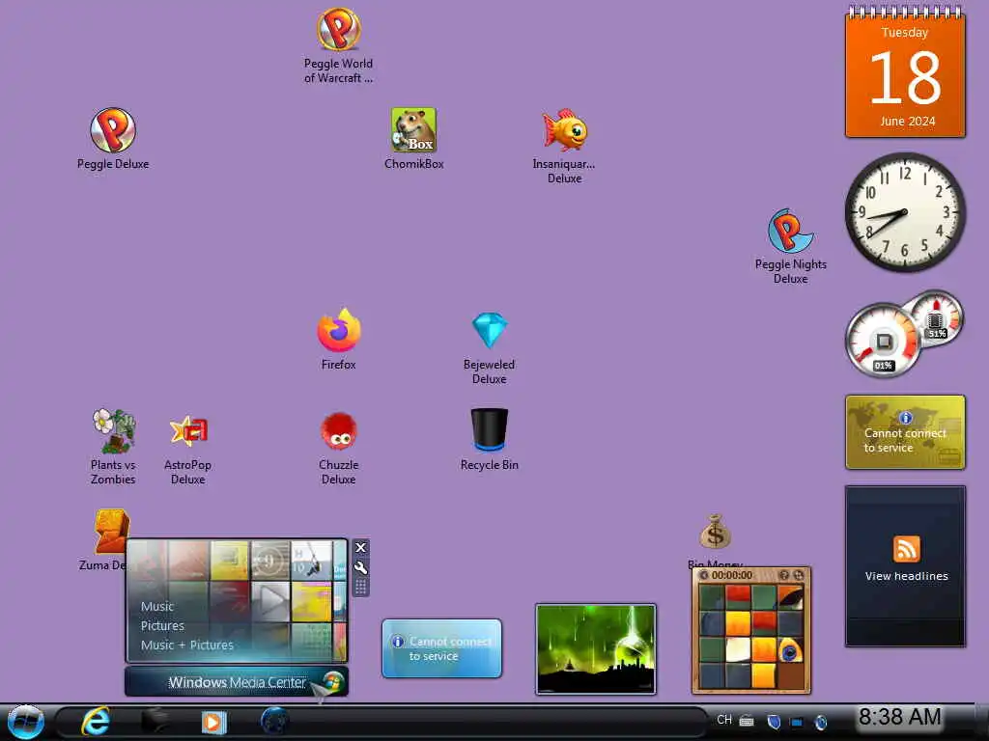Viewport: 989px width, 741px height.
Task: Click the calendar gadget showing Tuesday 18
Action: [x=905, y=72]
